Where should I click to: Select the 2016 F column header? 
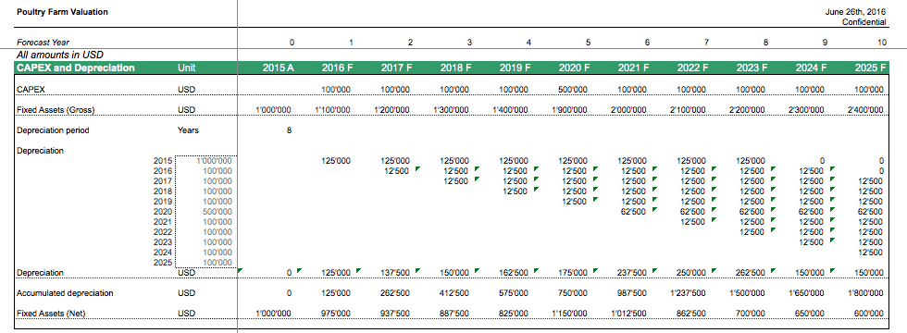click(338, 68)
